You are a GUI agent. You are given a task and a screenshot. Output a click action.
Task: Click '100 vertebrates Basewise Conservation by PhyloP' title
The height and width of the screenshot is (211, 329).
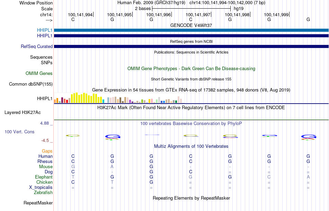coord(191,124)
